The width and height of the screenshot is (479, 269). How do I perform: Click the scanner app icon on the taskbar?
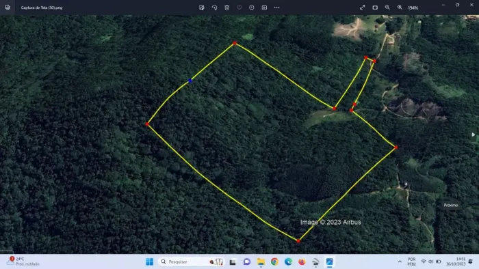pos(315,261)
